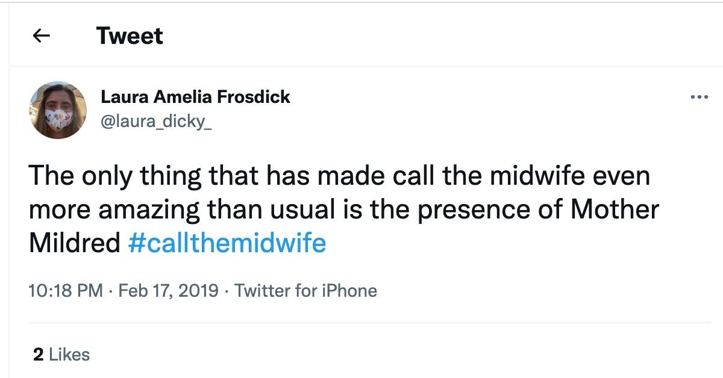
Task: Open the #callthemidwife hashtag
Action: tap(227, 243)
